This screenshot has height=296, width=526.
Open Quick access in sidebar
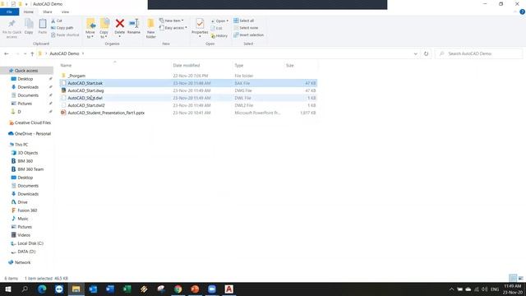(26, 71)
